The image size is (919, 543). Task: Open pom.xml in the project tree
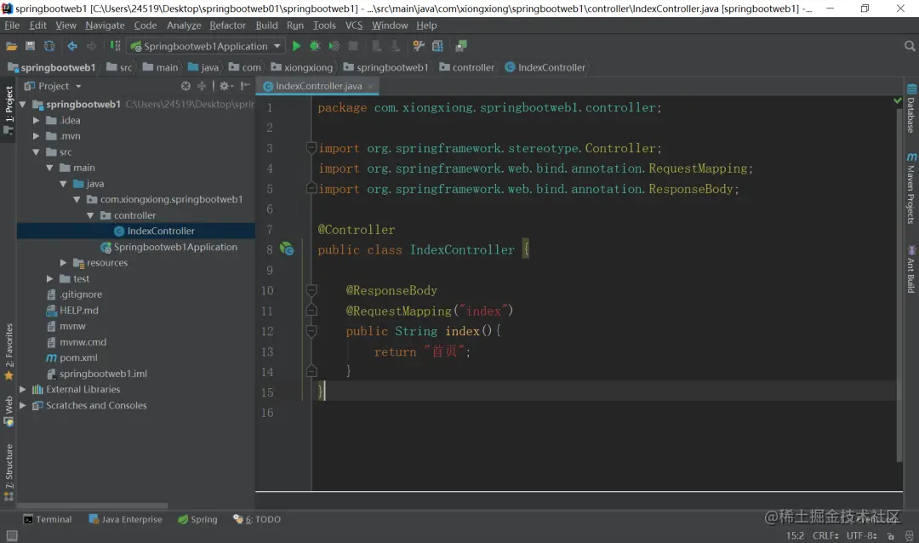click(x=78, y=358)
